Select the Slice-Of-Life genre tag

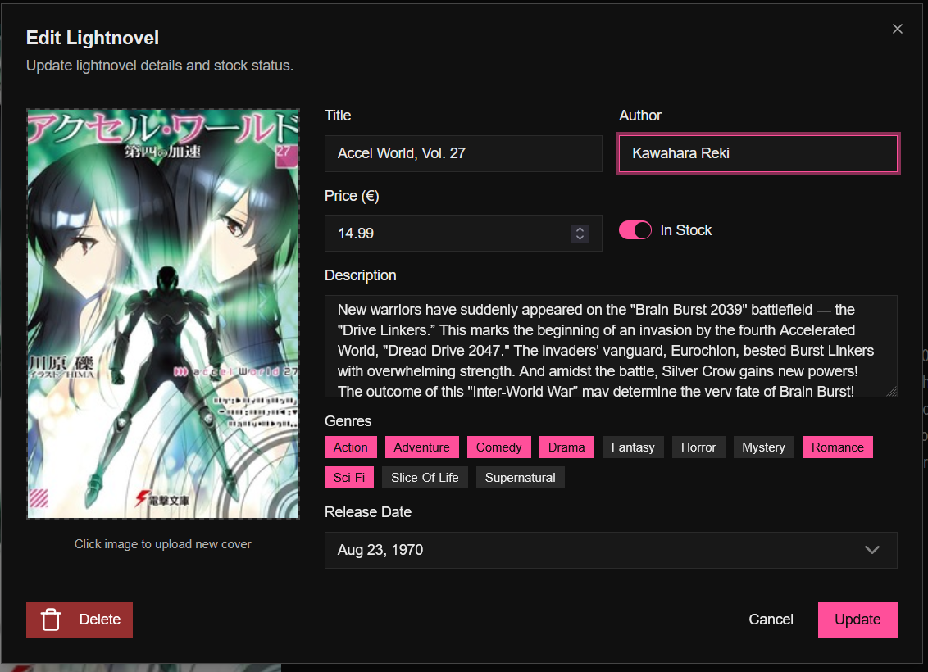click(x=425, y=478)
